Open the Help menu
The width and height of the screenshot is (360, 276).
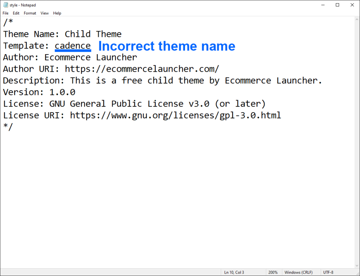click(57, 13)
